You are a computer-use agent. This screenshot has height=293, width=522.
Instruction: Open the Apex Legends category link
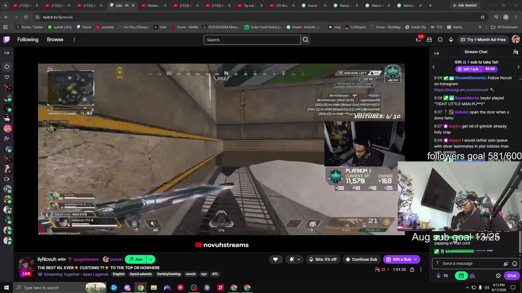(x=96, y=274)
